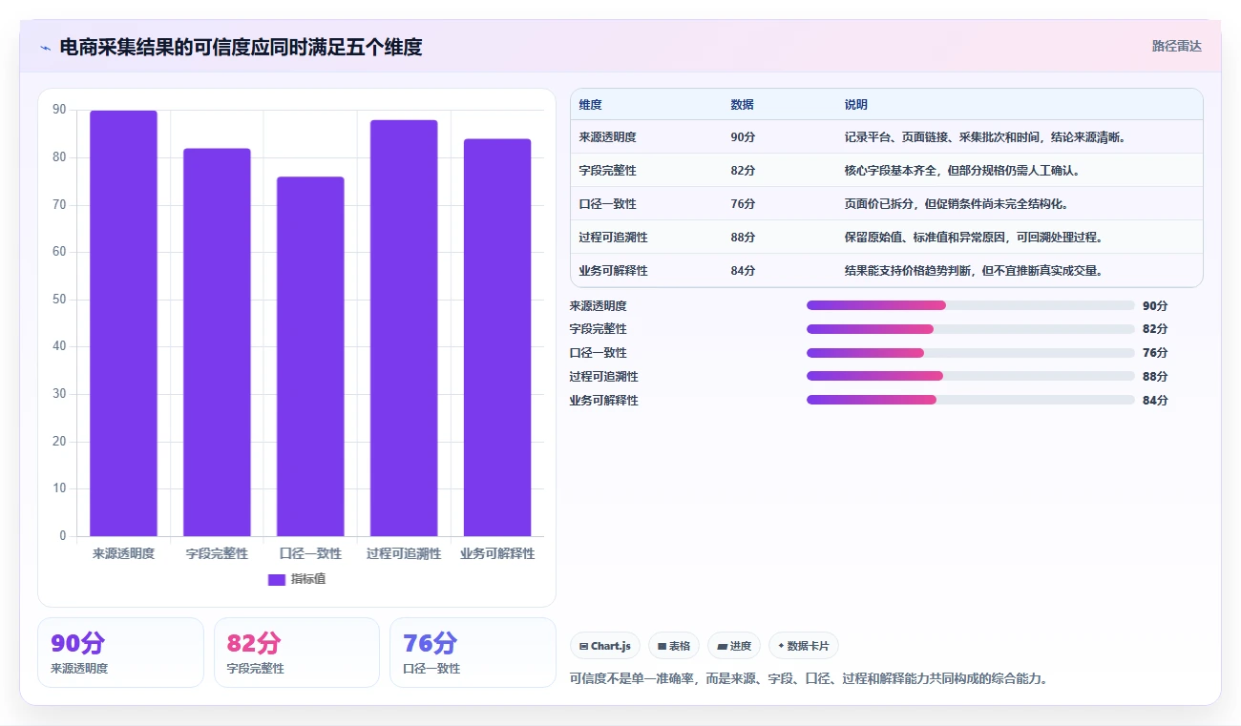This screenshot has height=726, width=1241.
Task: Select the 表格 tag chip
Action: click(x=674, y=646)
